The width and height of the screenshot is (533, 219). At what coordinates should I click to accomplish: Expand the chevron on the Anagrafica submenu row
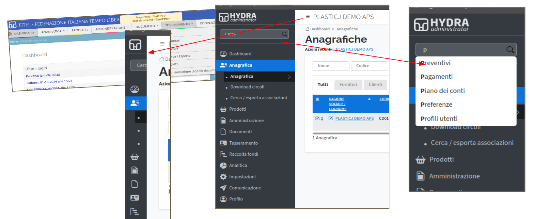pos(289,77)
